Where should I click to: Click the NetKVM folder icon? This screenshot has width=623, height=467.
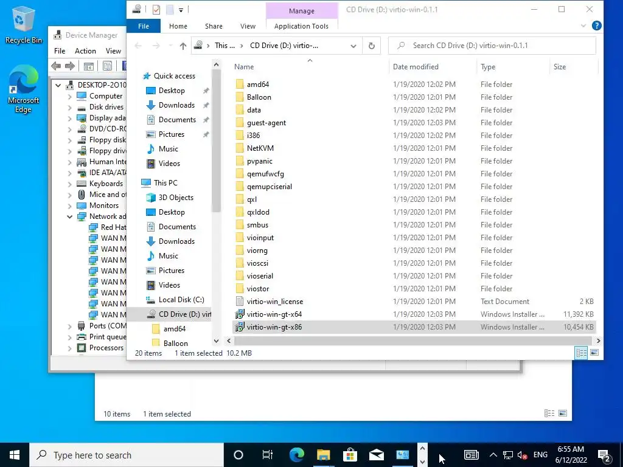pos(240,148)
